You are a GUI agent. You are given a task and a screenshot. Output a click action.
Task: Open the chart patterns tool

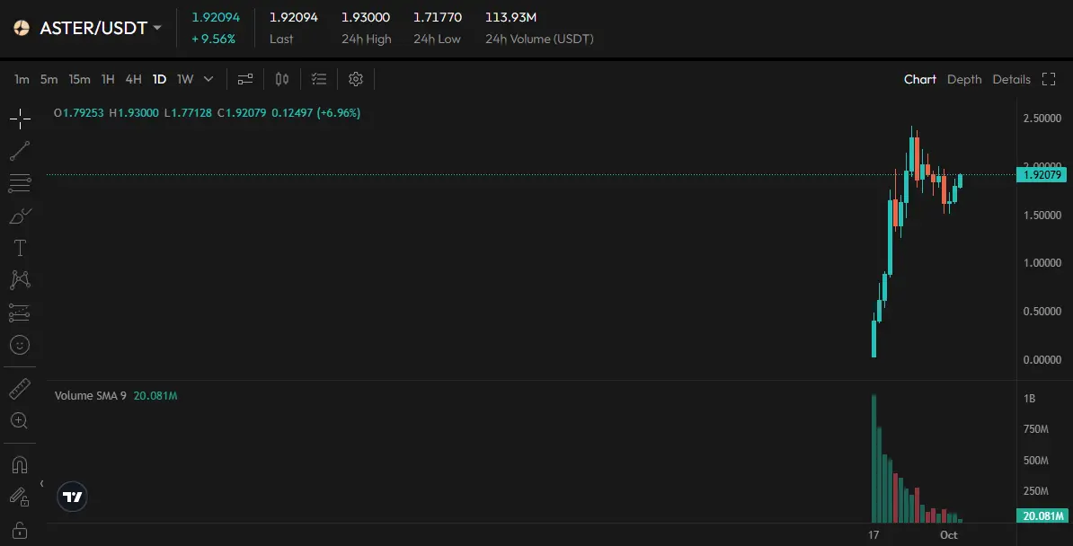pyautogui.click(x=20, y=280)
